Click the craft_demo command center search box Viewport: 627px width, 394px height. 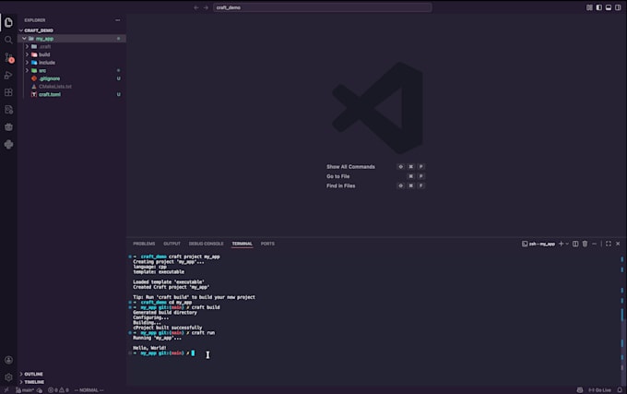[x=323, y=7]
